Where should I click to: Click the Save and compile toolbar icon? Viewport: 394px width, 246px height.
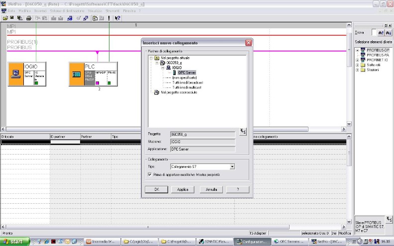click(19, 18)
